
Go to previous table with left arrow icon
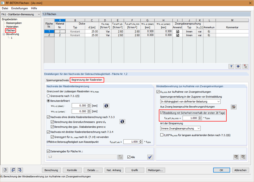pyautogui.click(x=13, y=170)
